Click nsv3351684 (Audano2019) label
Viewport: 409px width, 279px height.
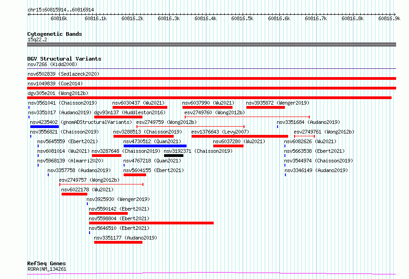click(308, 122)
